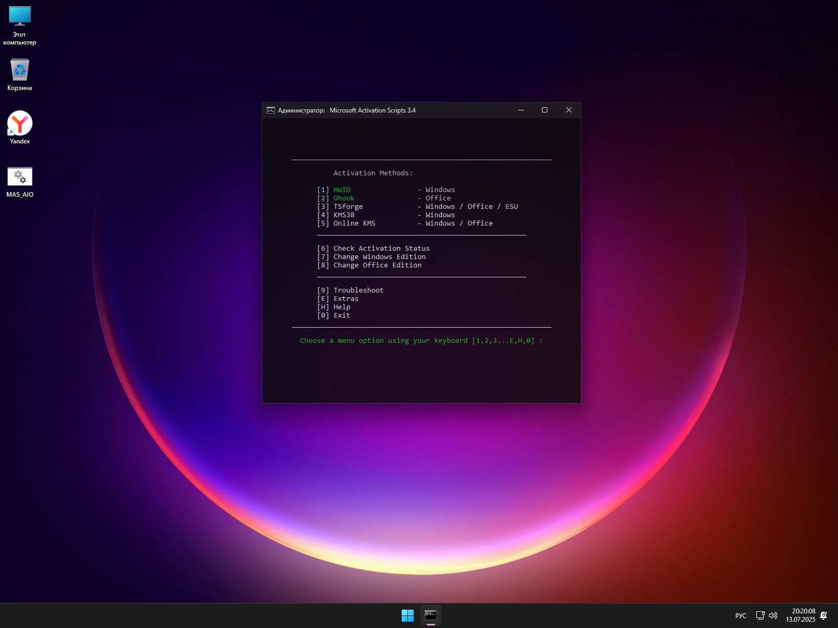
Task: Select the MAS_AIO script file icon
Action: [20, 182]
